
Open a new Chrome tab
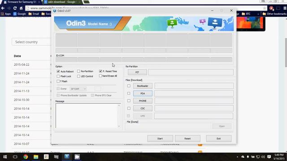pos(87,2)
